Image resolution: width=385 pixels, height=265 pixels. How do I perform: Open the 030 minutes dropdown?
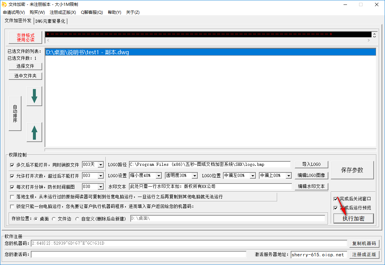pos(101,187)
